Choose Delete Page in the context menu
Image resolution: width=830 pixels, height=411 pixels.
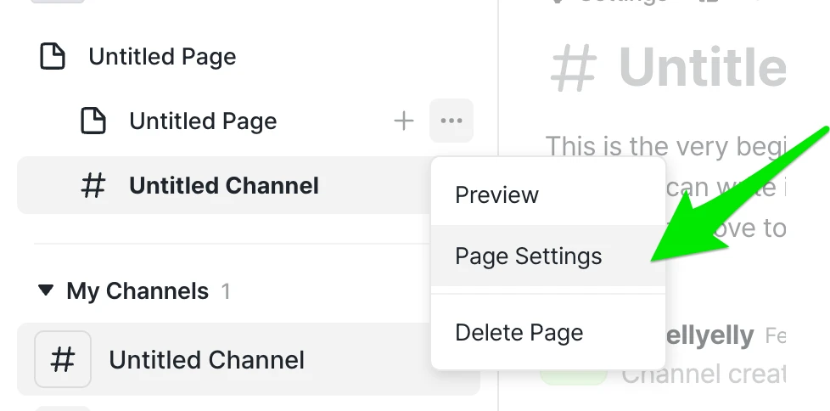pos(519,333)
